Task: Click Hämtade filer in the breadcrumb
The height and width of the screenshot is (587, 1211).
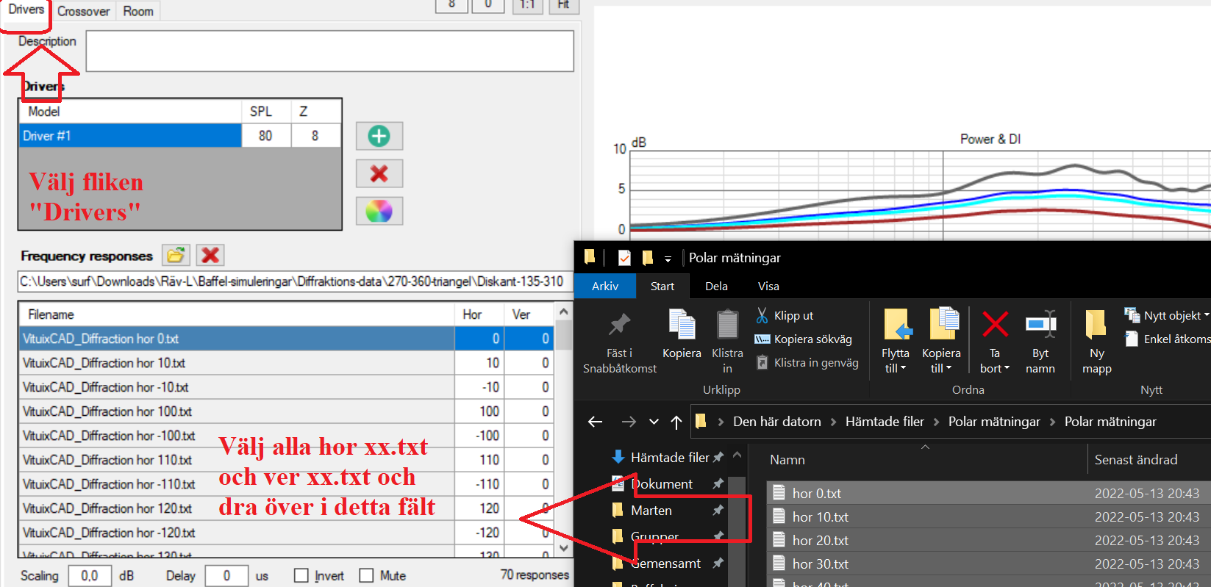Action: pyautogui.click(x=885, y=421)
